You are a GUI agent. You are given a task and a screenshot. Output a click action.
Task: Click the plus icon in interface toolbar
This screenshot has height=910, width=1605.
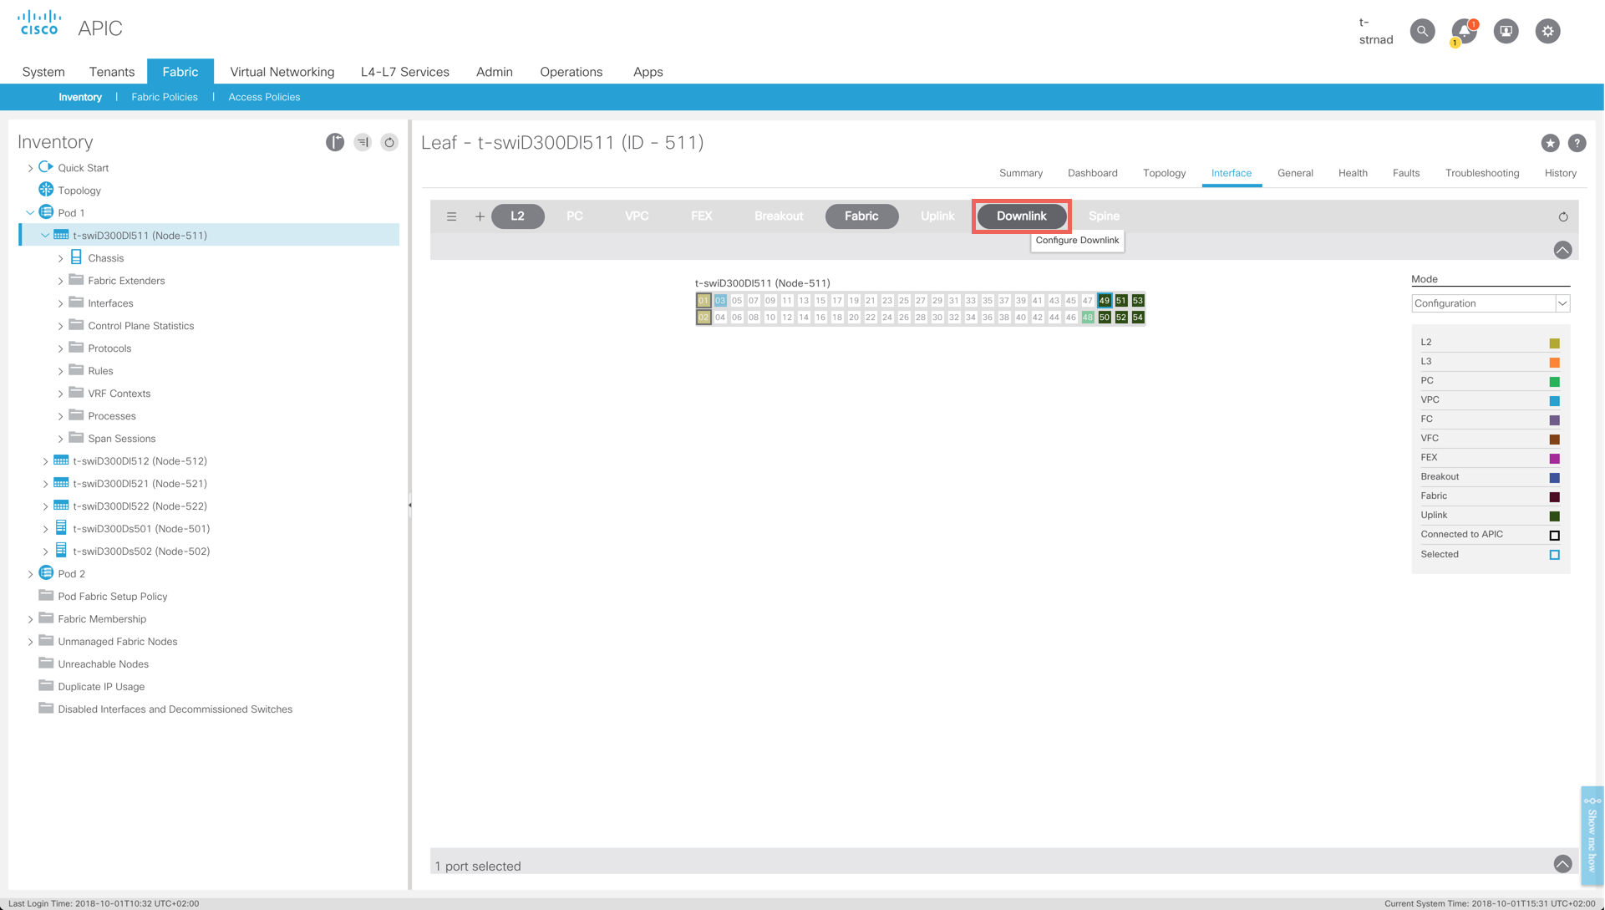coord(480,216)
